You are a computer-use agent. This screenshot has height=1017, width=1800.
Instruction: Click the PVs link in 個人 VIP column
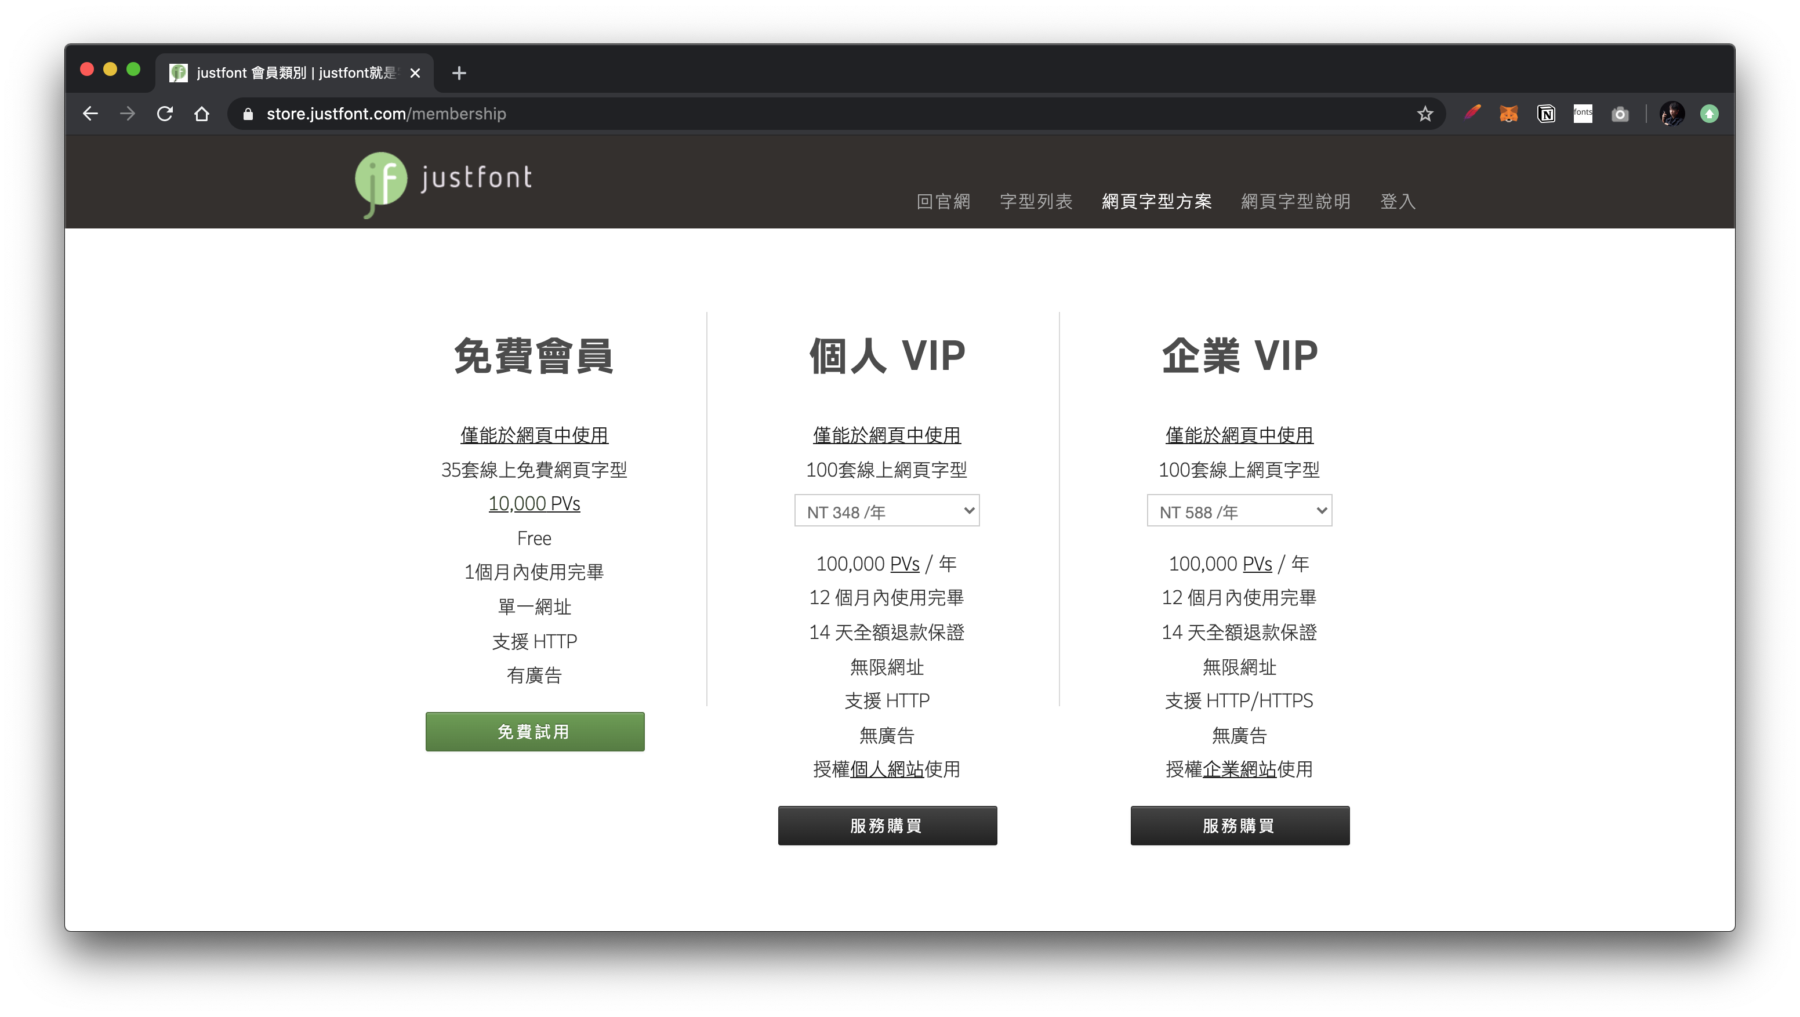click(904, 564)
